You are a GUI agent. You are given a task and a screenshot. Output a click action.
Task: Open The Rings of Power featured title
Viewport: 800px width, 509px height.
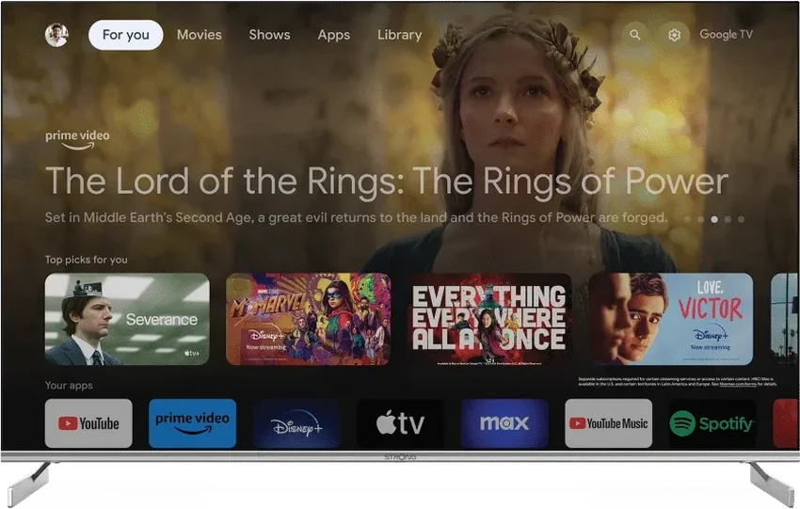point(387,181)
